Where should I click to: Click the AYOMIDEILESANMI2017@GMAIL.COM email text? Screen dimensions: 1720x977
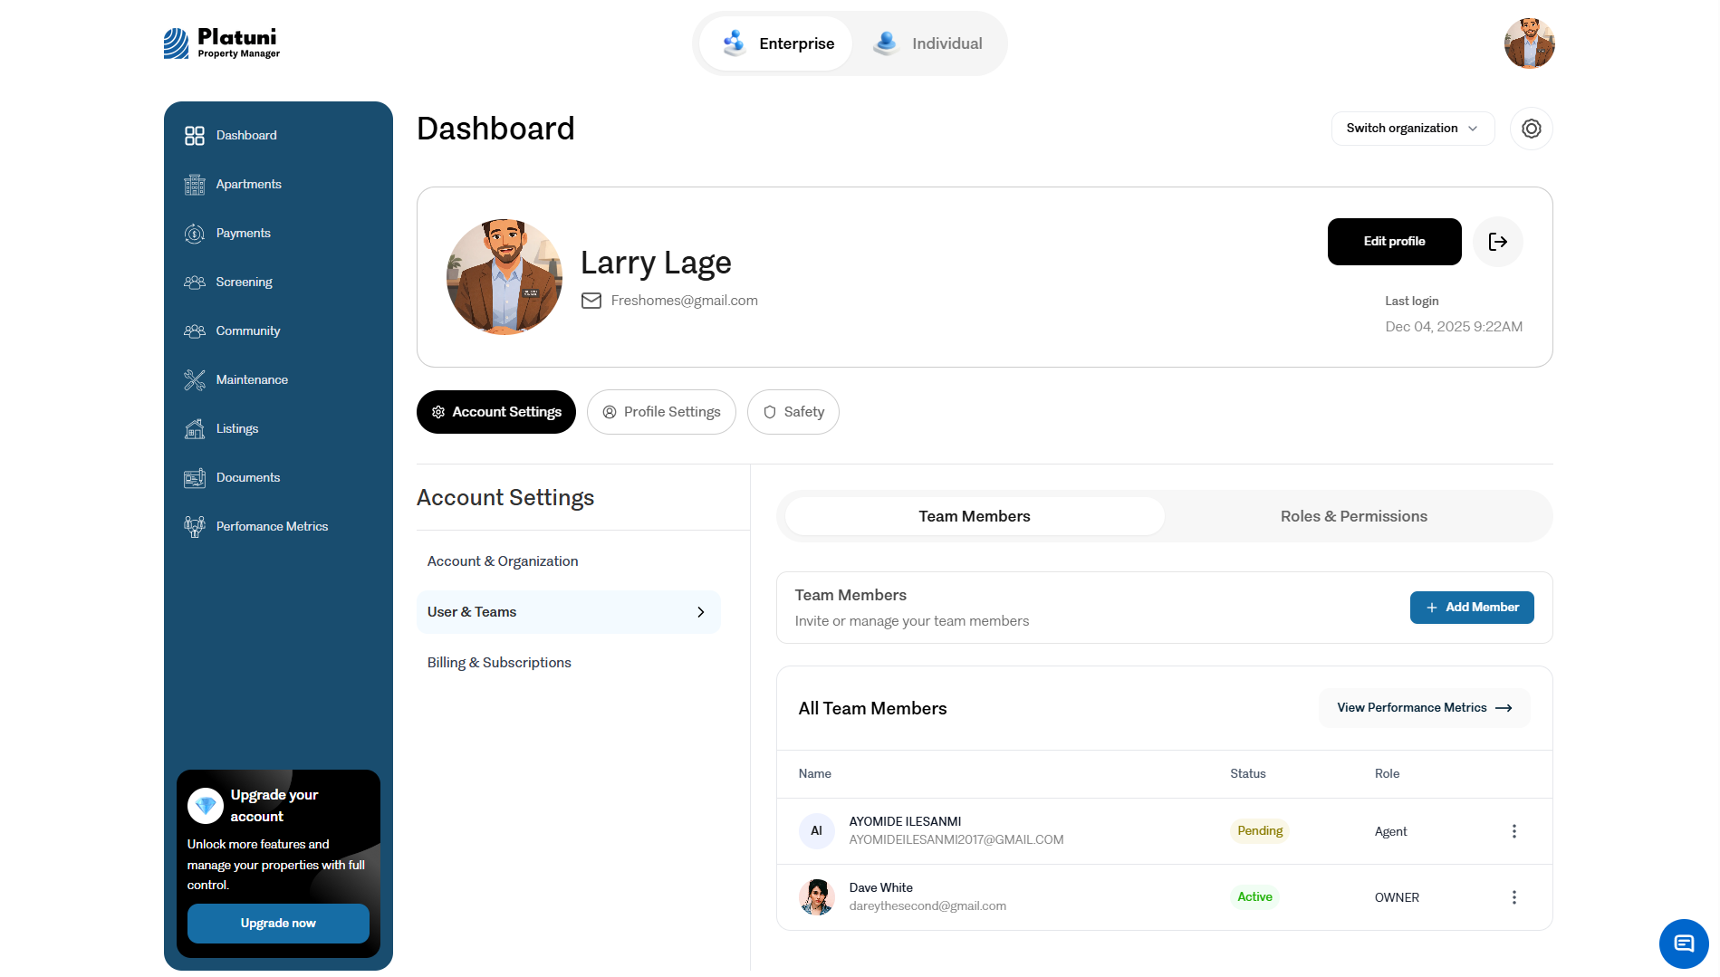956,840
